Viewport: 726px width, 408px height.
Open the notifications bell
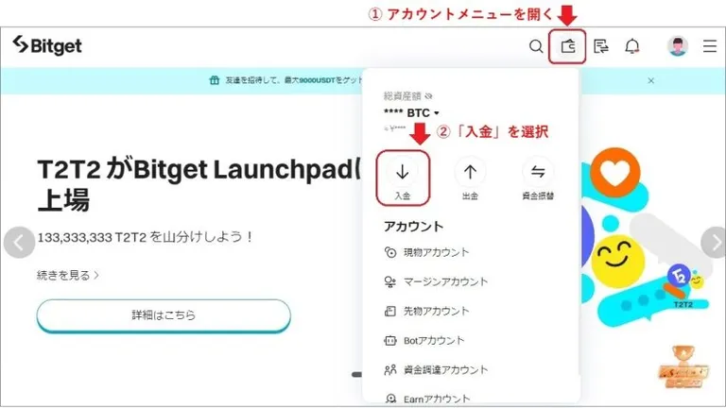[632, 46]
